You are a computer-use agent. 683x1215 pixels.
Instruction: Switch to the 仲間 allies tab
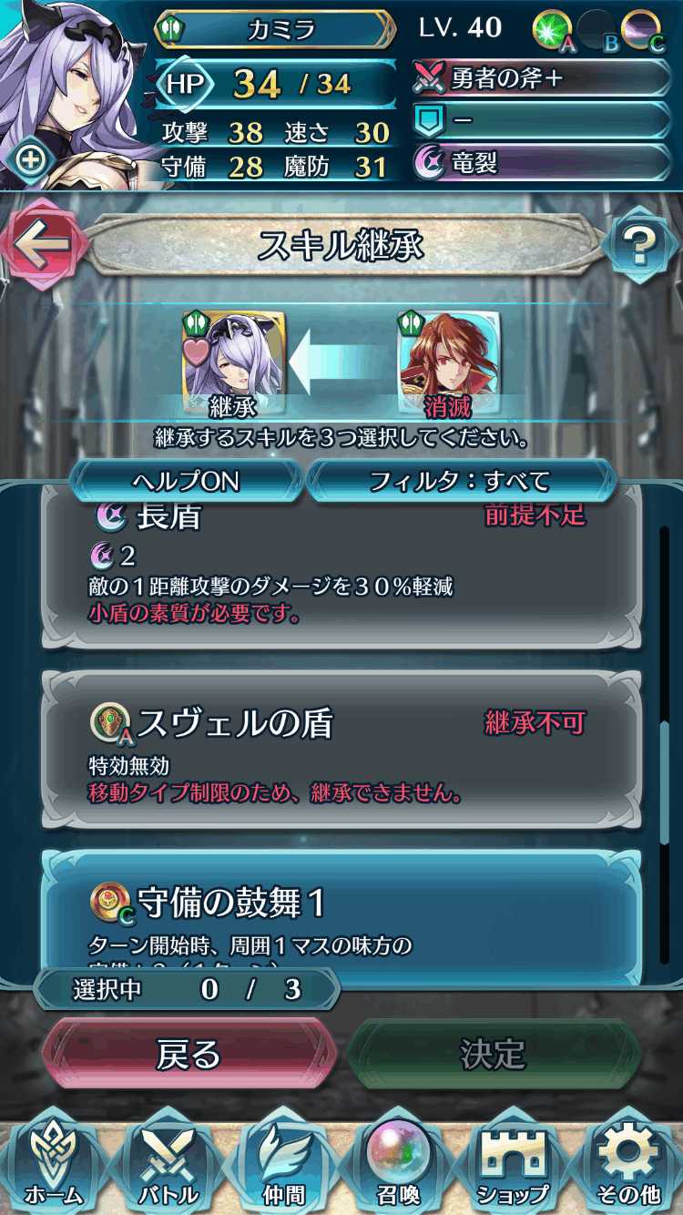pyautogui.click(x=284, y=1163)
